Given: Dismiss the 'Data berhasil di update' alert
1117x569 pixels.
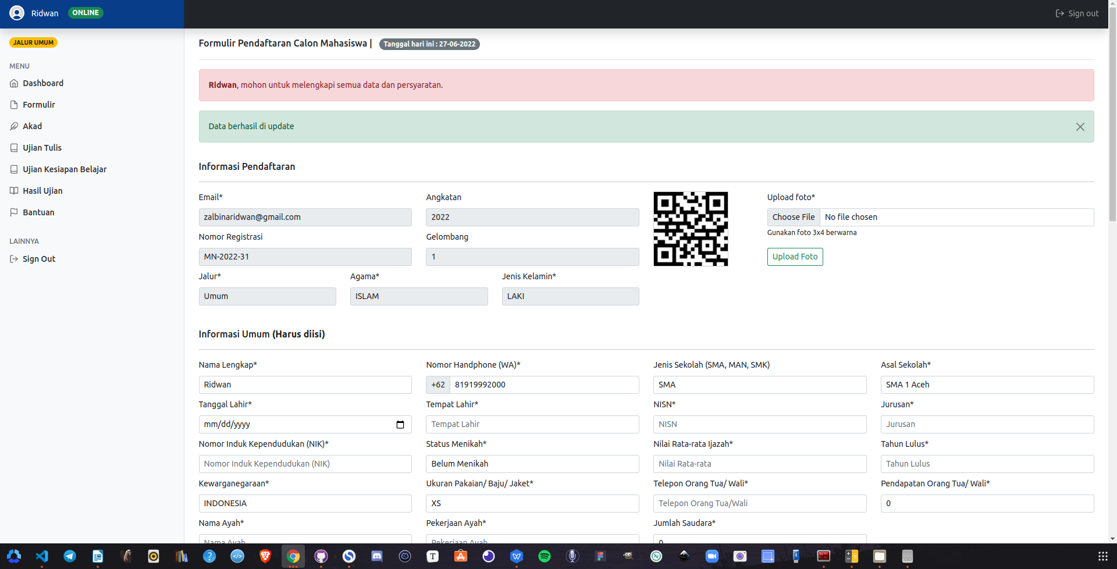Looking at the screenshot, I should [x=1080, y=127].
